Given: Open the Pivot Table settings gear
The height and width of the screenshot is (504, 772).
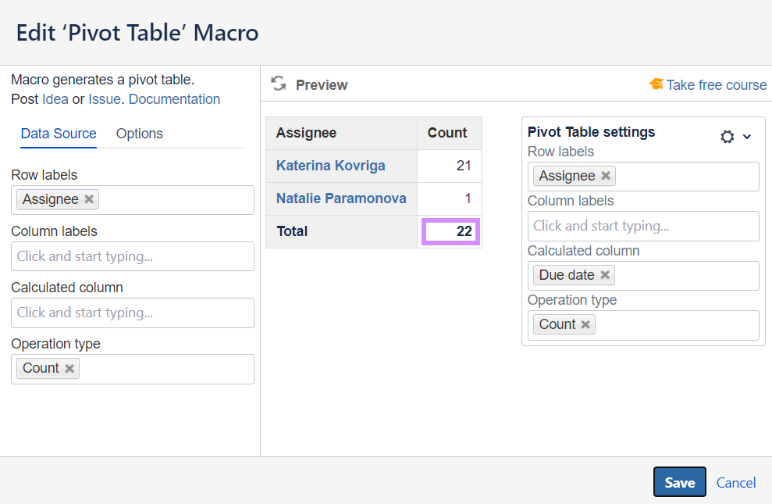Looking at the screenshot, I should [728, 137].
